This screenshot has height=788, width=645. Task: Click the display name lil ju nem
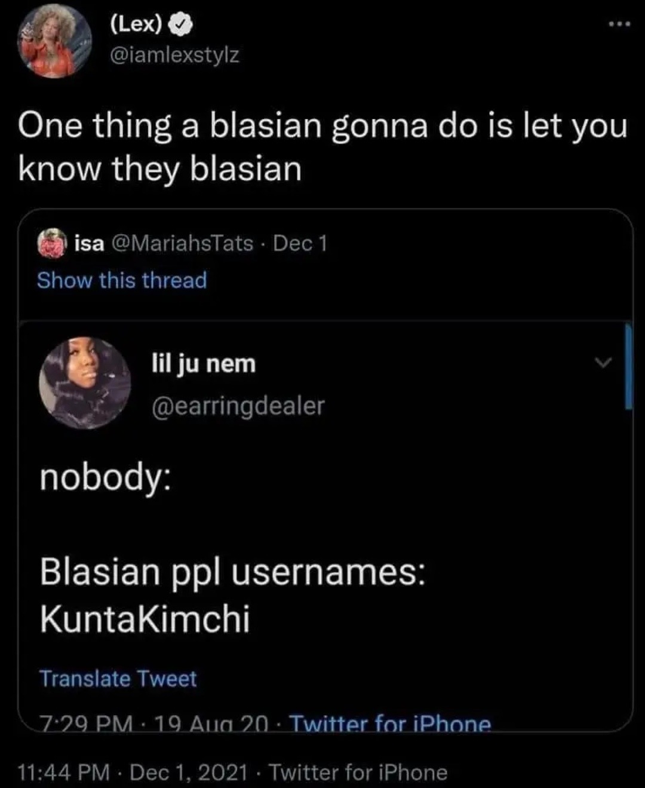tap(203, 363)
